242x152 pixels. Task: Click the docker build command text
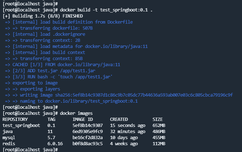(x=106, y=10)
